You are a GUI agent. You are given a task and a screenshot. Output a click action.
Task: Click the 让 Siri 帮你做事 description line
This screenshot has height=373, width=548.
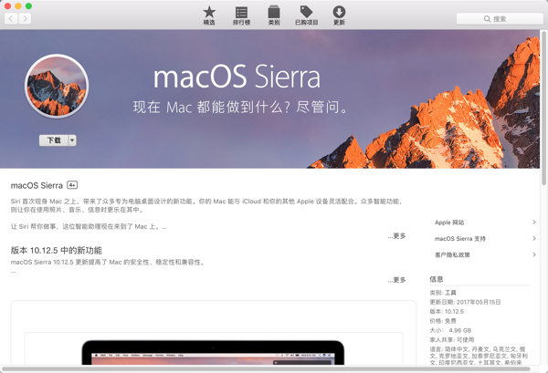pyautogui.click(x=89, y=227)
